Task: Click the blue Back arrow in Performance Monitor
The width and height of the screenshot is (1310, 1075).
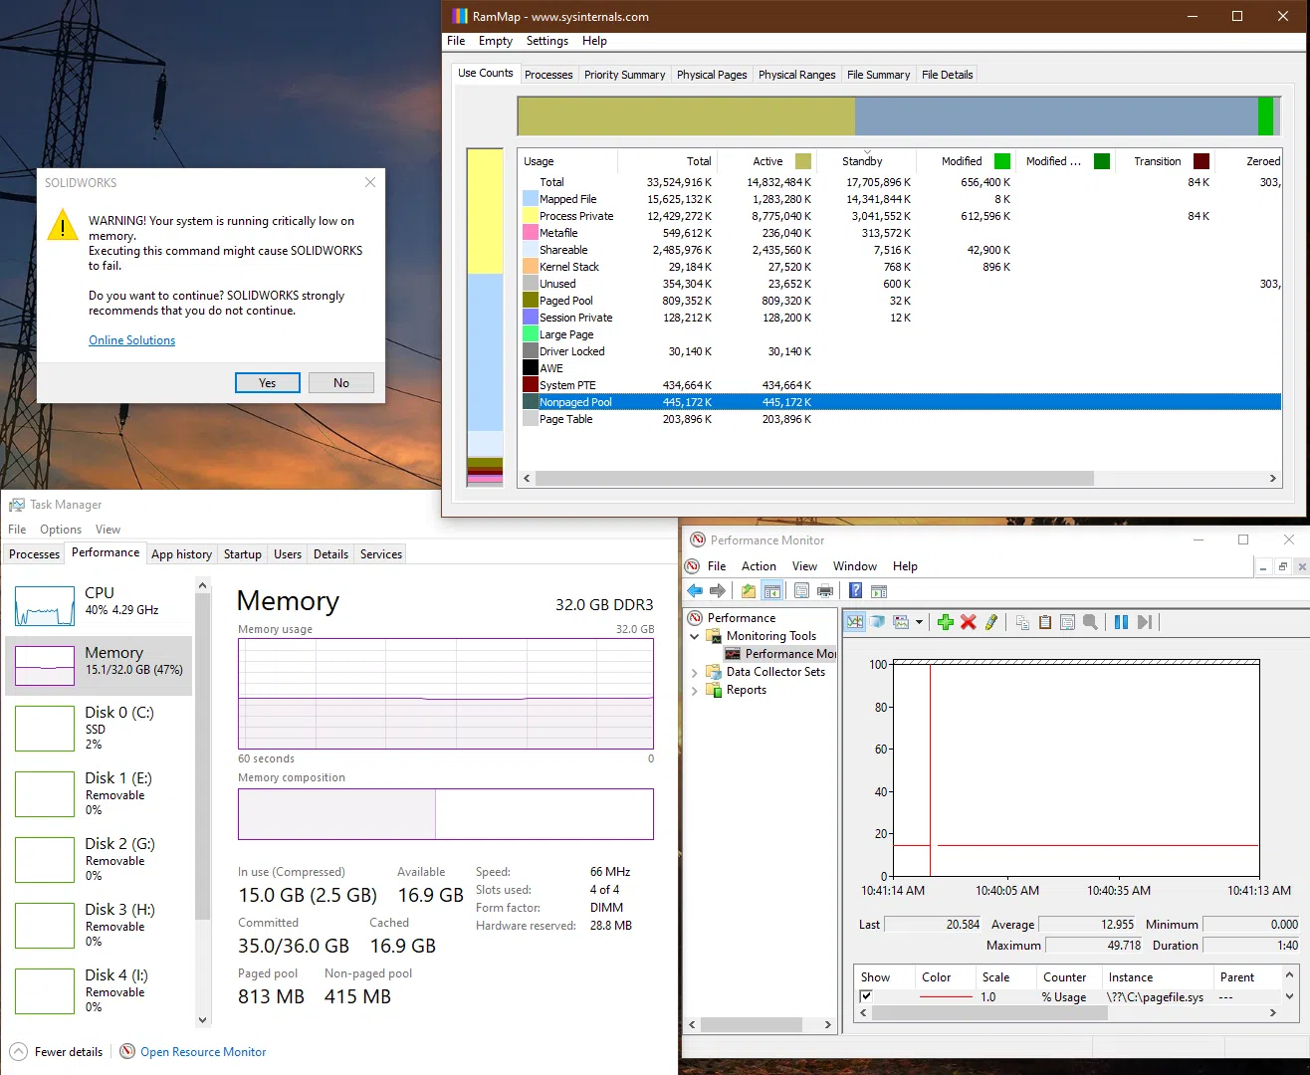Action: (x=695, y=591)
